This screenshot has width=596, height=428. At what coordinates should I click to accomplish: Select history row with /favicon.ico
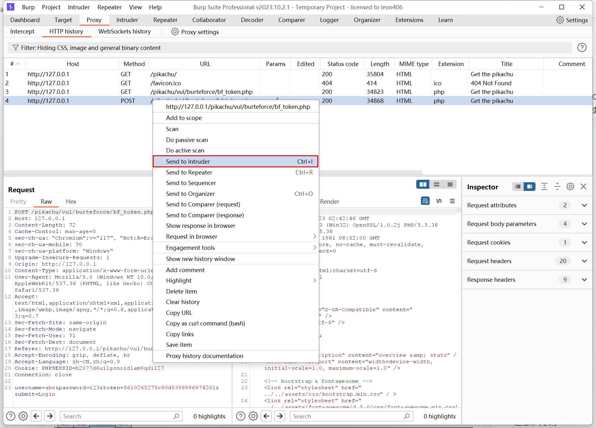tap(298, 83)
